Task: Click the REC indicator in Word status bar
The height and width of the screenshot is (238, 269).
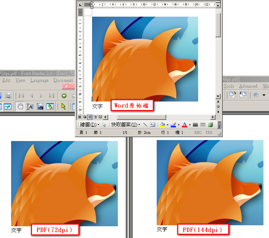Action: (x=198, y=133)
